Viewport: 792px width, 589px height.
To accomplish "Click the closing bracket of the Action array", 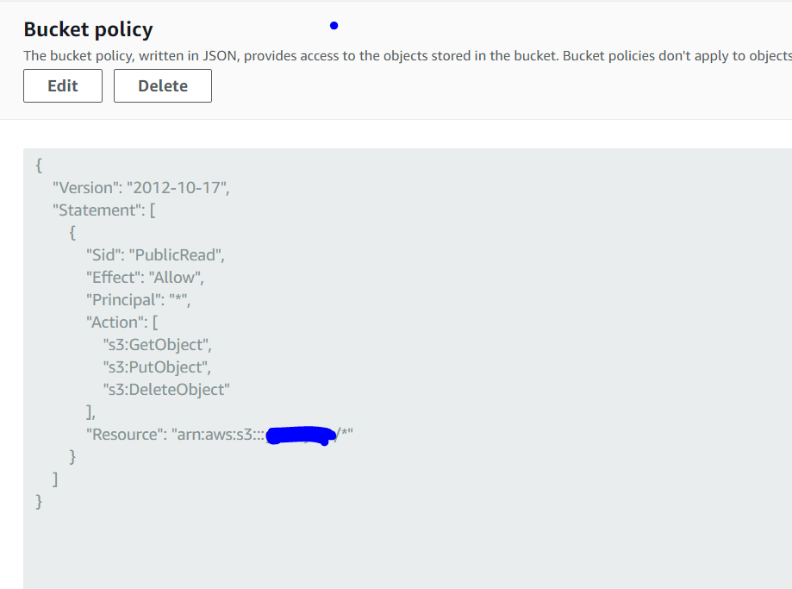I will click(90, 411).
